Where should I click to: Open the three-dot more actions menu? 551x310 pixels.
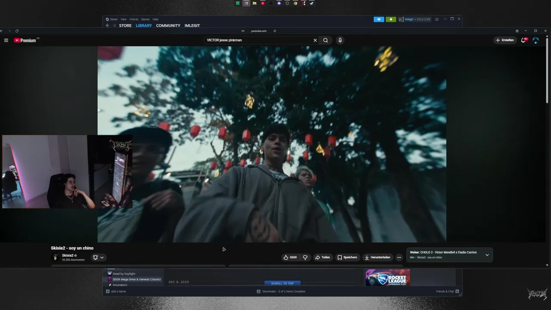(399, 257)
